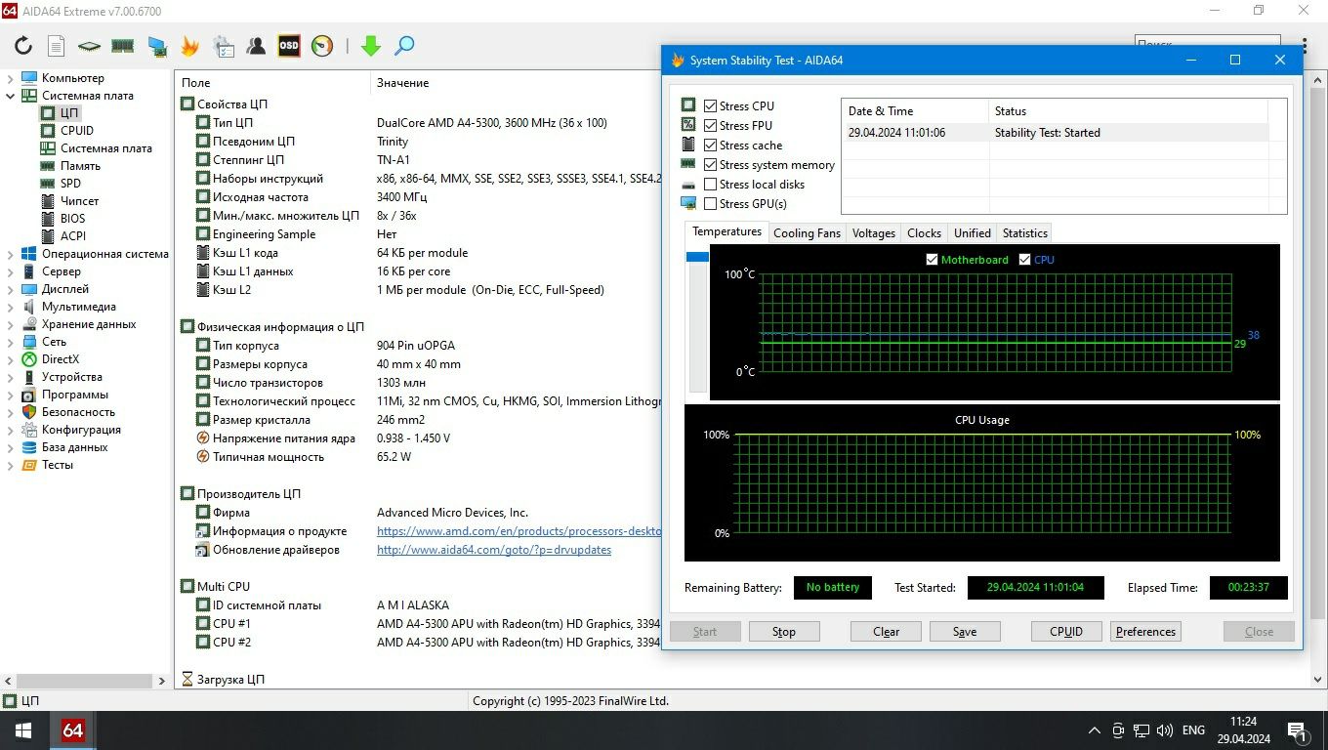Image resolution: width=1328 pixels, height=750 pixels.
Task: Expand the Сервер tree node
Action: tap(11, 271)
